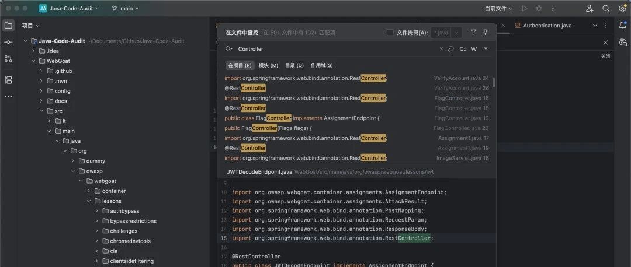Click the new line icon in search field

[x=450, y=49]
